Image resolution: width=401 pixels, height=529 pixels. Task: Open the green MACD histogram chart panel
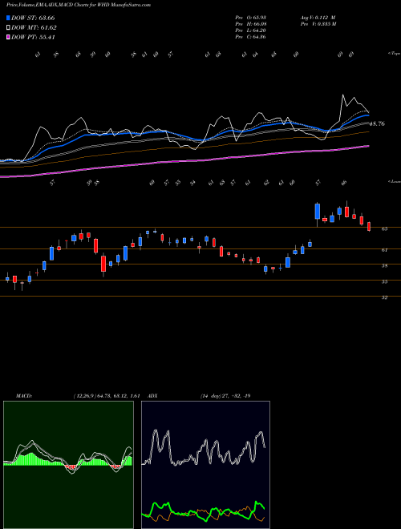(68, 465)
